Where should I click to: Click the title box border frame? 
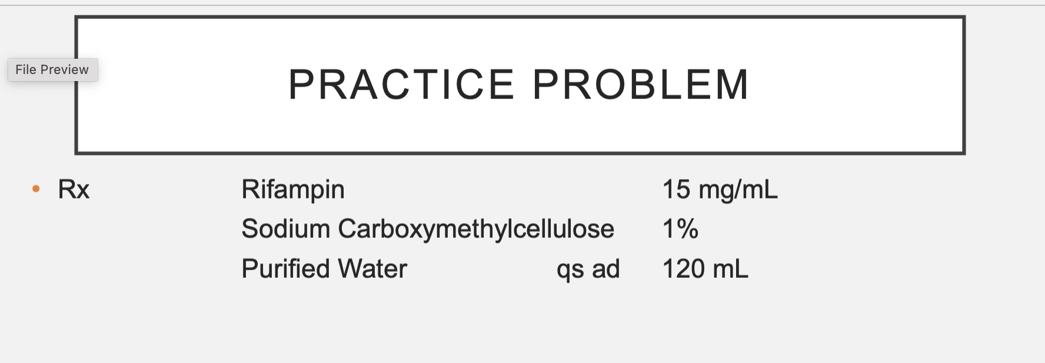click(520, 18)
